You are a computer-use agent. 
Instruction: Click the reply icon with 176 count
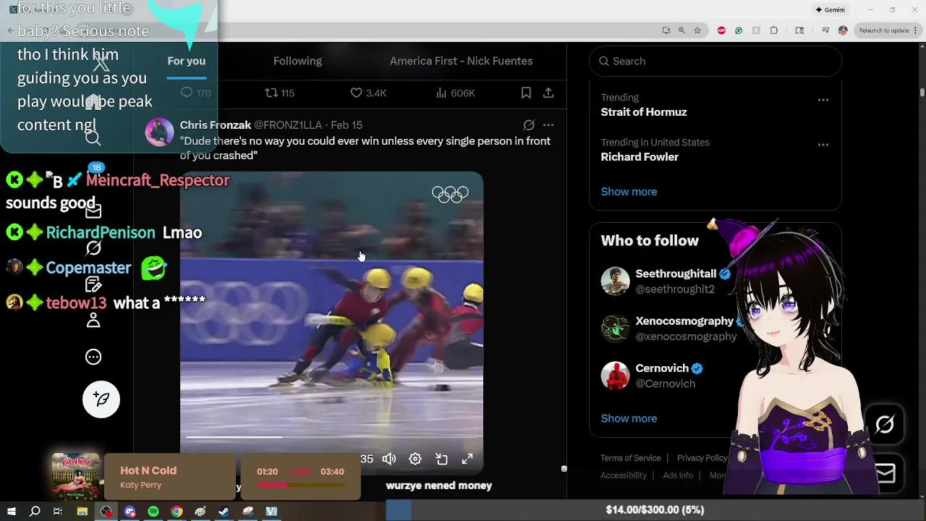click(195, 93)
